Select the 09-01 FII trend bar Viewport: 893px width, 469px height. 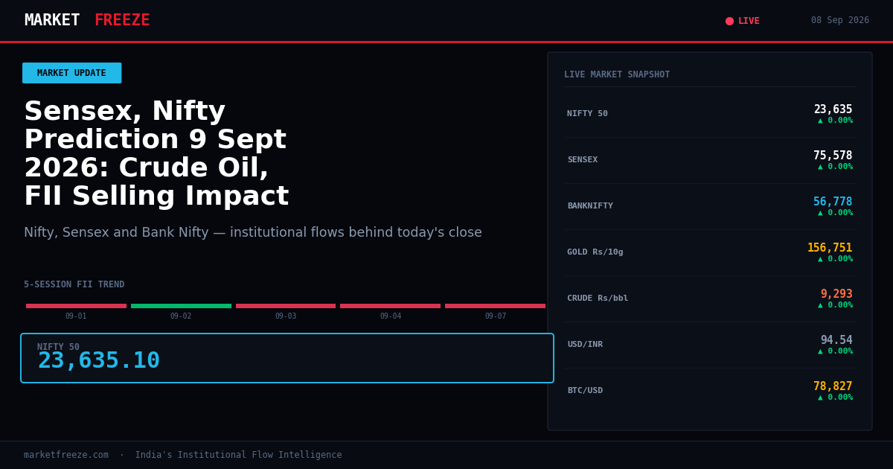tap(76, 306)
